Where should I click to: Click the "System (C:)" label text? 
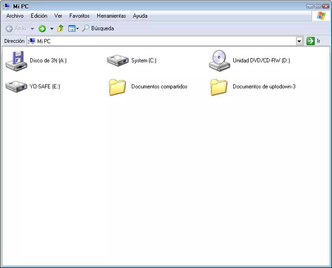tap(144, 61)
